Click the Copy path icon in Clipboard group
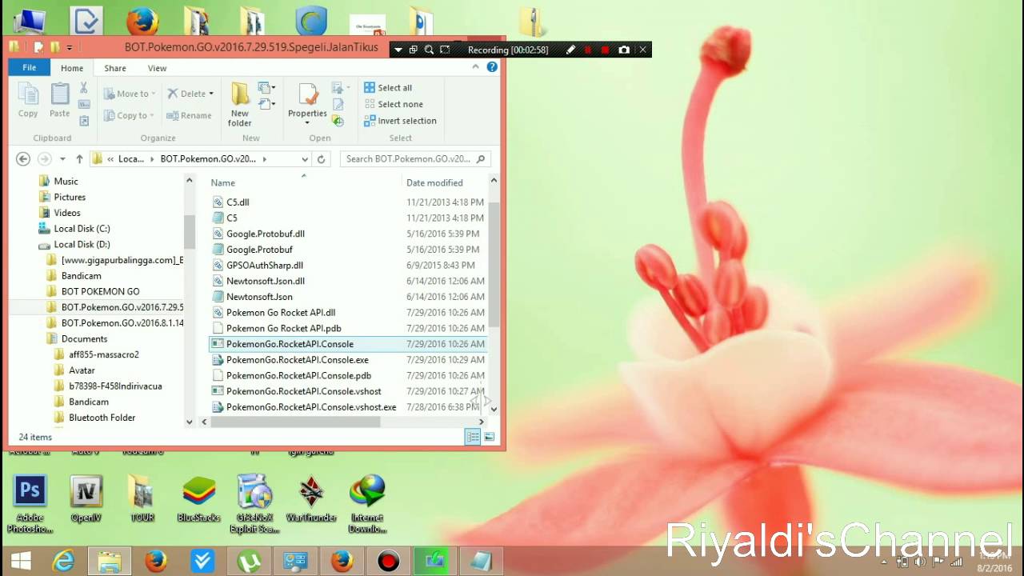This screenshot has width=1024, height=576. pos(84,105)
